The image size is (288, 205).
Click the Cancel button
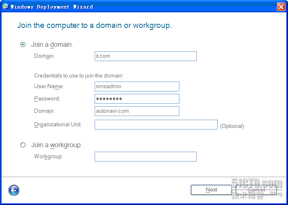click(256, 190)
